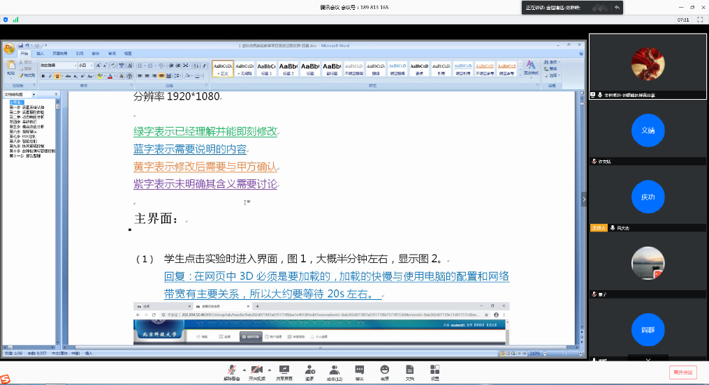Turn on the video camera

tap(256, 371)
